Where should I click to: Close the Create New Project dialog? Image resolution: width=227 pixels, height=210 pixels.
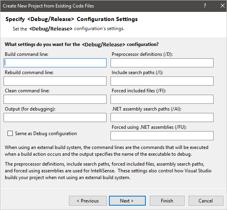[223, 6]
